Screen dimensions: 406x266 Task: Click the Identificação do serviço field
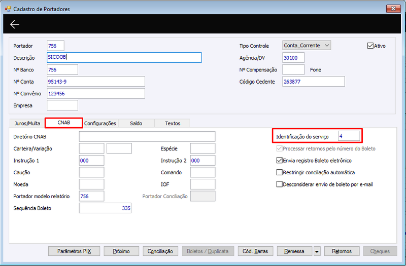(x=349, y=136)
